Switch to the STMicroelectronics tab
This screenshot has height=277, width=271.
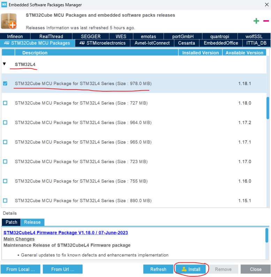point(103,43)
